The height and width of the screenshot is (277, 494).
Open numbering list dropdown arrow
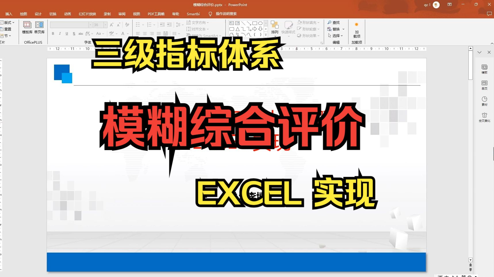click(x=154, y=25)
